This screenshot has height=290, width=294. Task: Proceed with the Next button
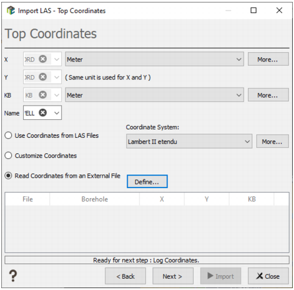[x=173, y=276]
